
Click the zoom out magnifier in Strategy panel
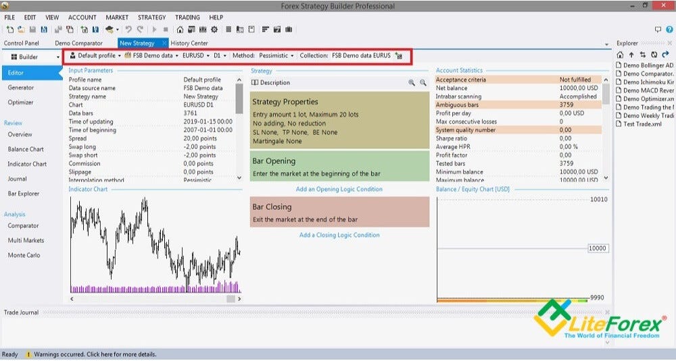click(x=423, y=82)
